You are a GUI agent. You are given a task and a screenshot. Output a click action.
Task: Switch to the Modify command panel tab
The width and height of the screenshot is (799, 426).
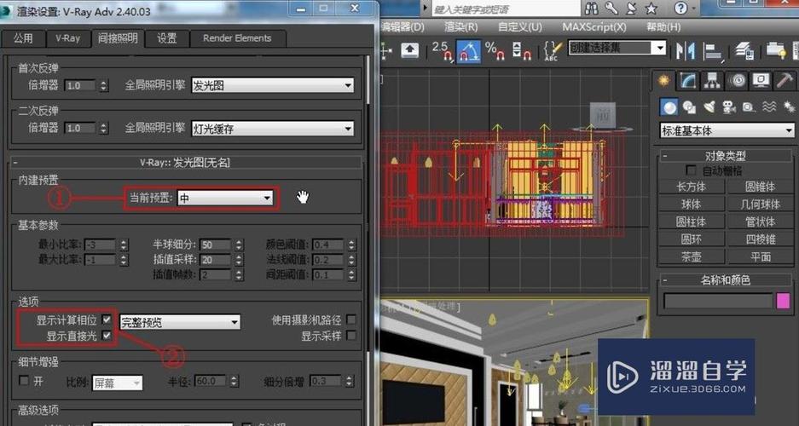(688, 80)
